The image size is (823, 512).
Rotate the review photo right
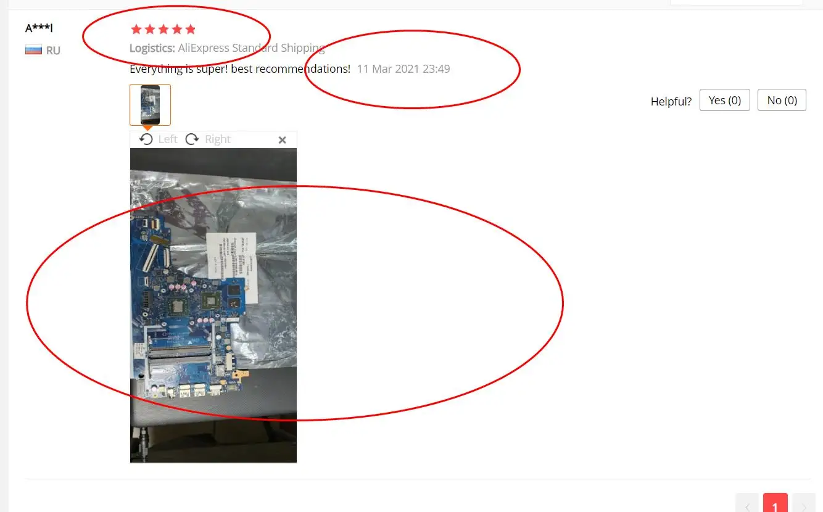[208, 139]
